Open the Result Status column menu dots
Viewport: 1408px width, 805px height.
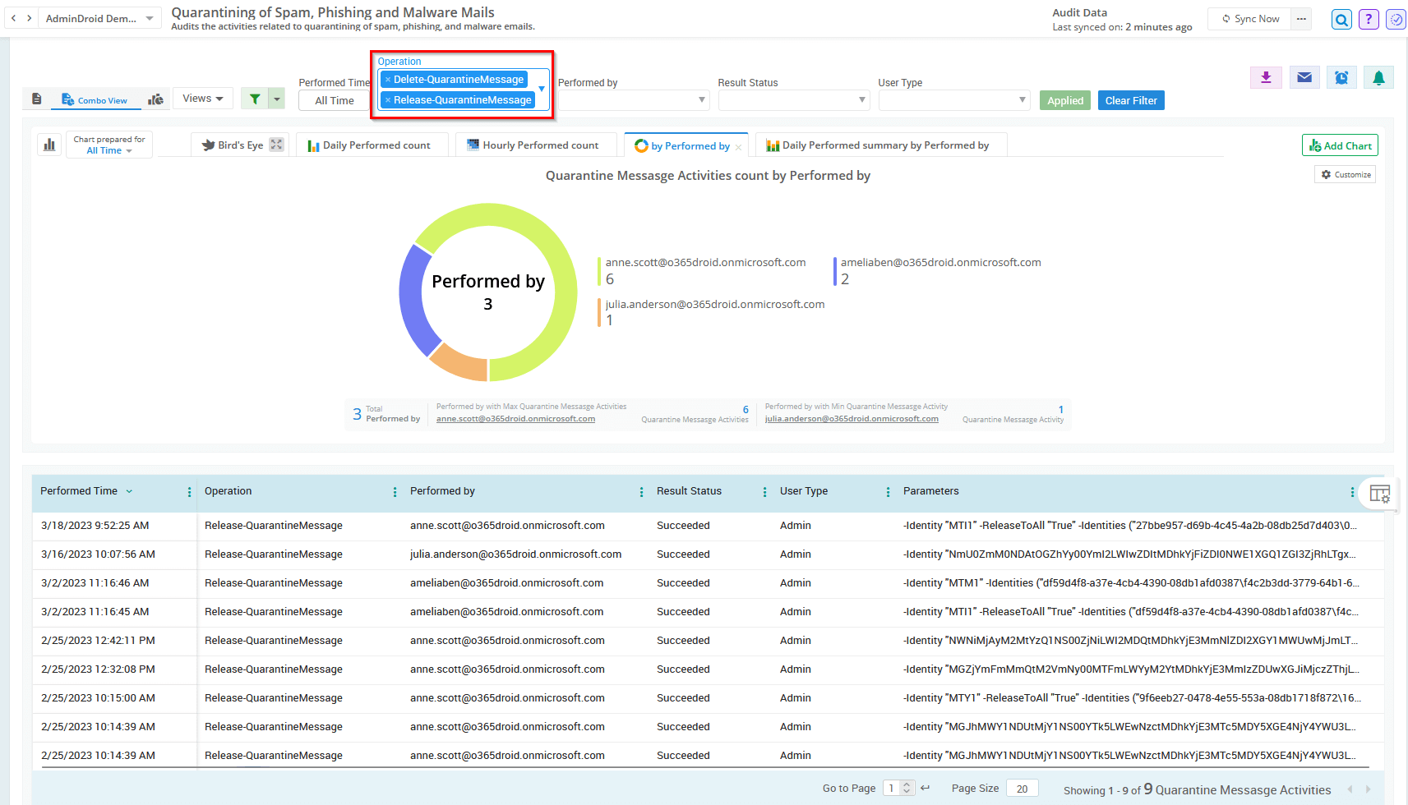[x=764, y=492]
